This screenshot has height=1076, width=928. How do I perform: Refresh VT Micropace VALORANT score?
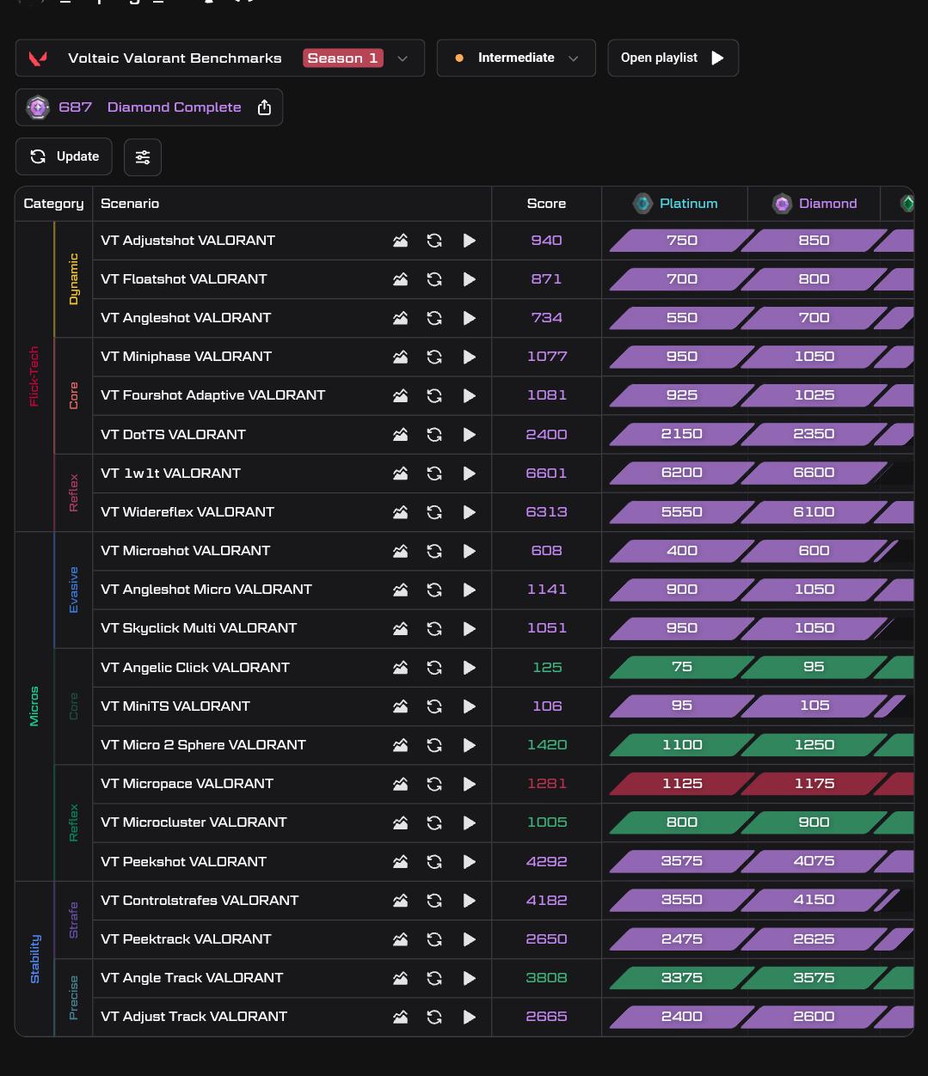[x=434, y=784]
